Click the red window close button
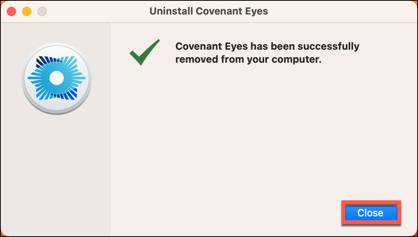This screenshot has height=237, width=418. [11, 11]
